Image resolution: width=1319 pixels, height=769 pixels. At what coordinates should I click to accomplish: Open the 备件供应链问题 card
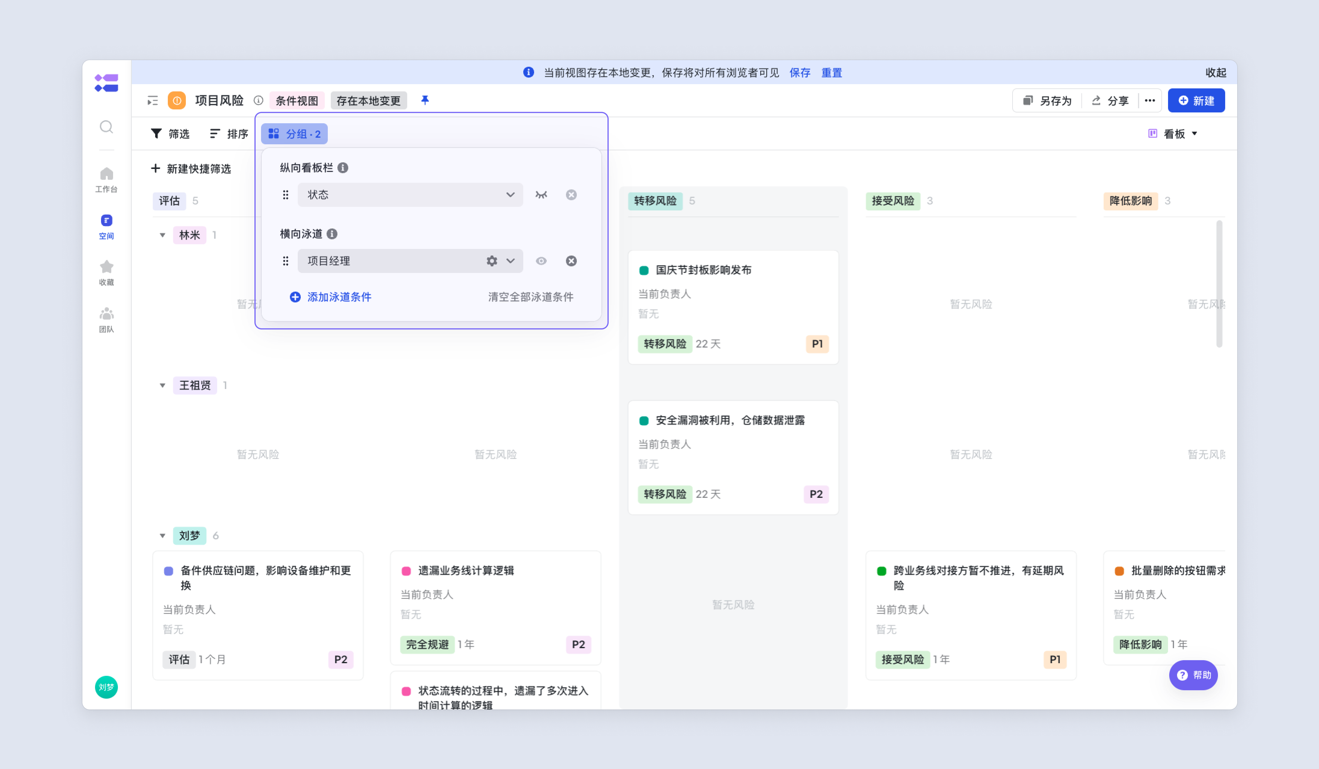258,615
